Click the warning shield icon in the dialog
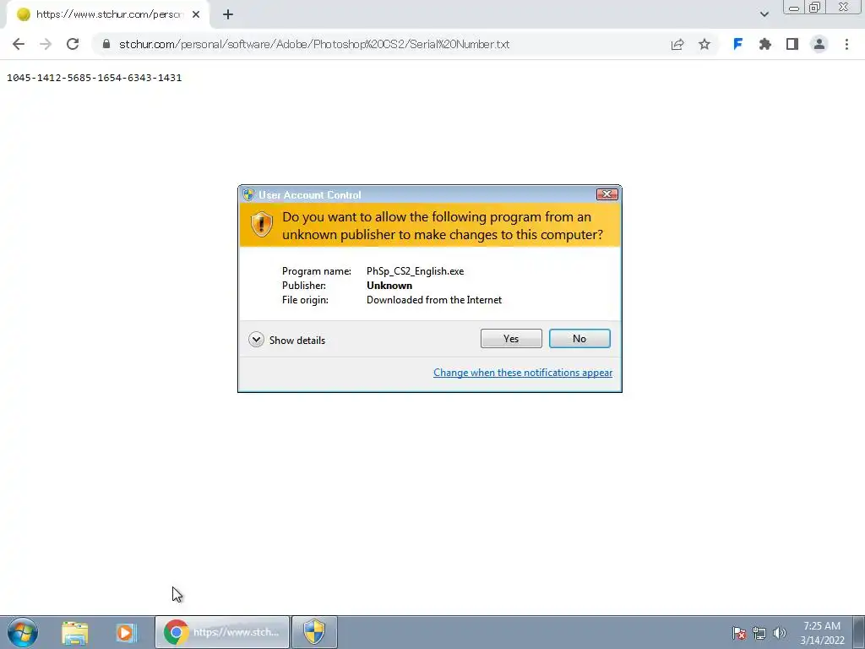 tap(262, 225)
